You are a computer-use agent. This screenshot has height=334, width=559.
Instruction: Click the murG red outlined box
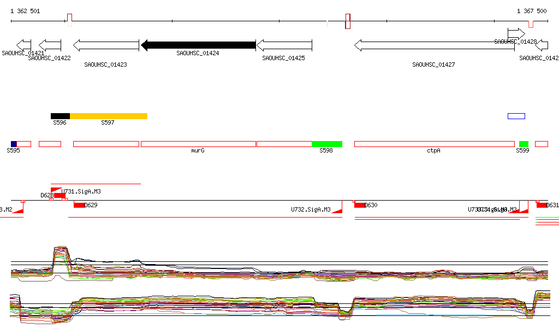pos(199,144)
